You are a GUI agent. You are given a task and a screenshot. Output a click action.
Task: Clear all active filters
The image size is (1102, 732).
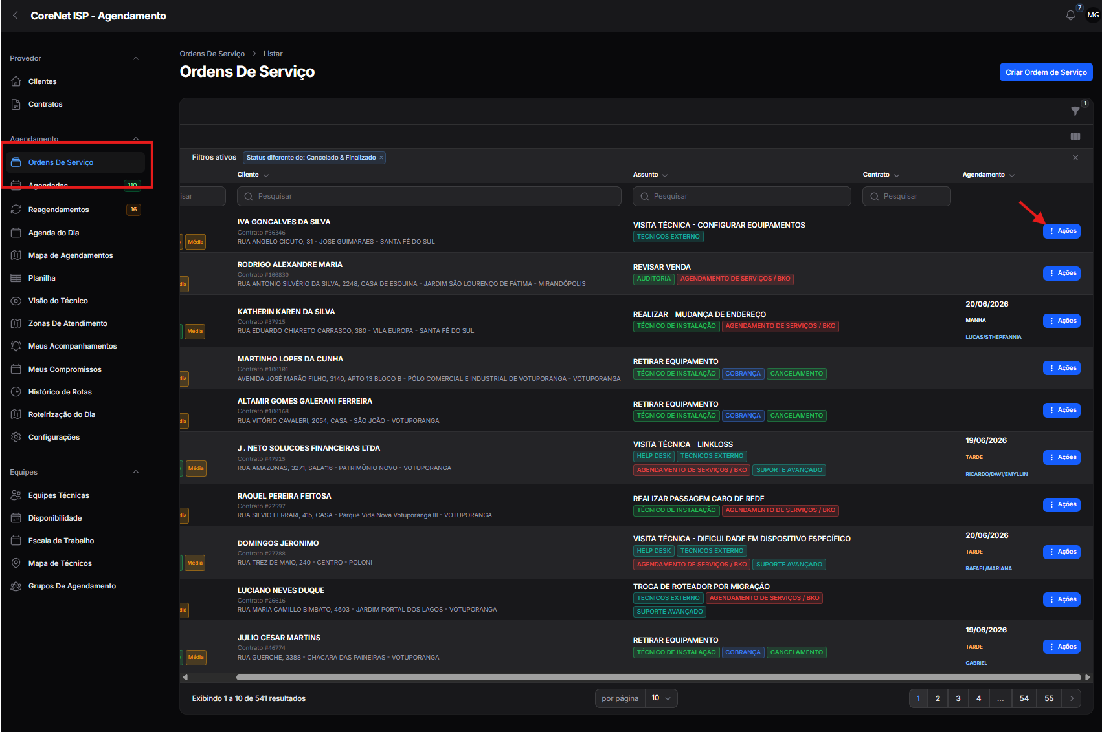(1075, 158)
